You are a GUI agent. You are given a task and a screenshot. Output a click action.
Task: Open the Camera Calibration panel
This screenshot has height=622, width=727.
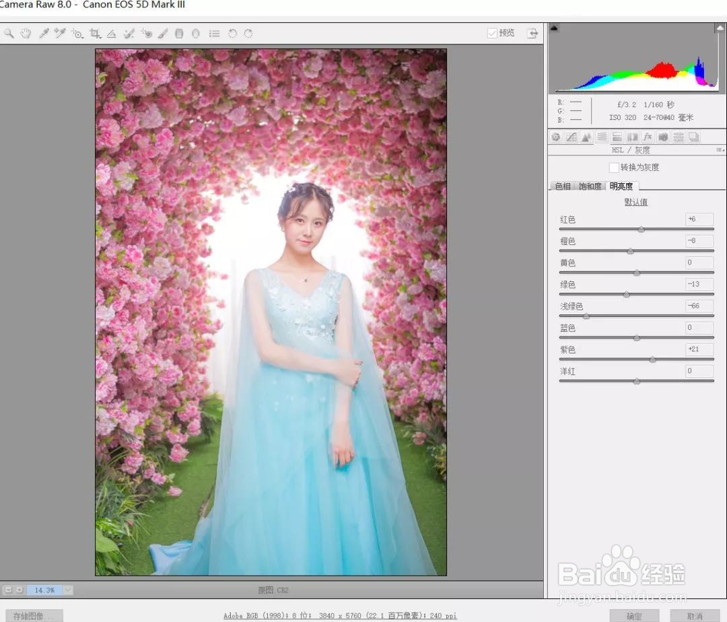pos(663,137)
